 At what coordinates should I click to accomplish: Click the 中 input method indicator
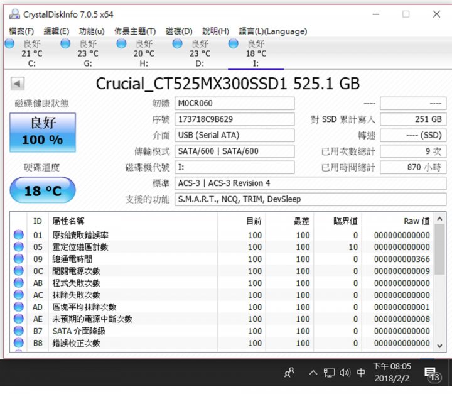pyautogui.click(x=361, y=373)
